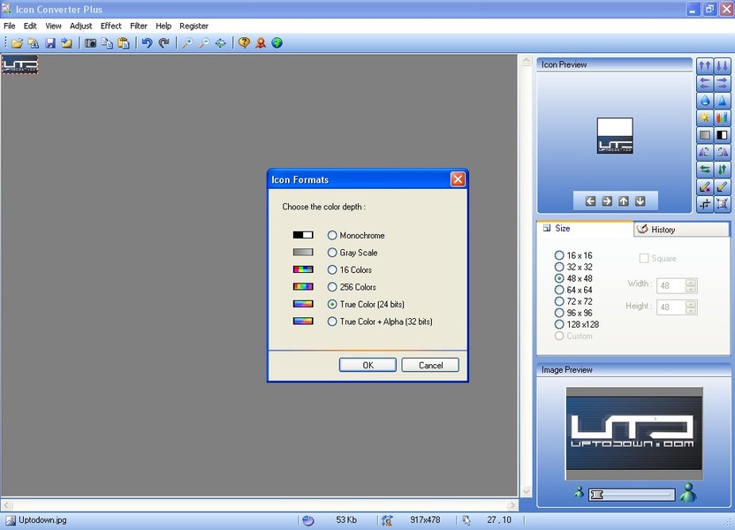Click Cancel in Icon Formats dialog

(x=430, y=365)
